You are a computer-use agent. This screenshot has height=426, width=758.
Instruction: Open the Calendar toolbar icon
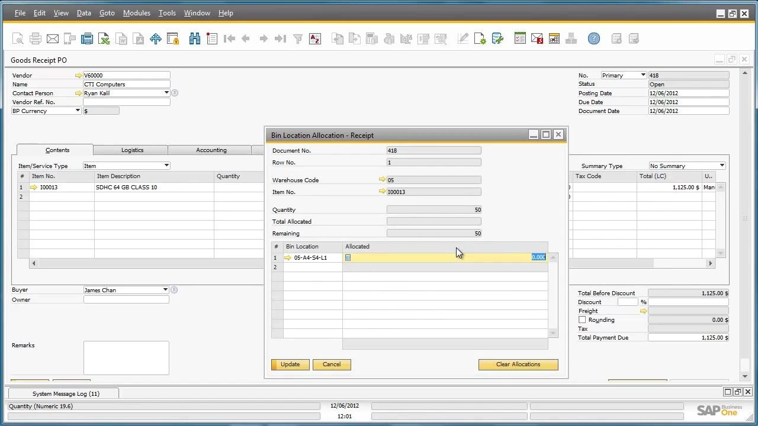(x=554, y=39)
